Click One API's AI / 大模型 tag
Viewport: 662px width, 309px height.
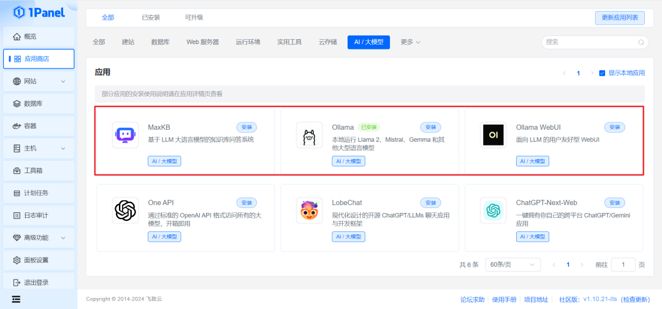click(x=164, y=237)
